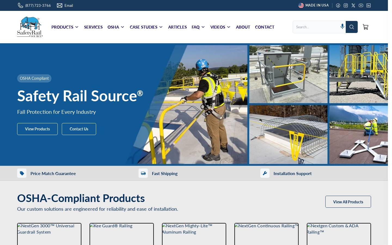This screenshot has height=245, width=392.
Task: Open the Nextgen Custom & ADA Railing card
Action: pyautogui.click(x=339, y=234)
